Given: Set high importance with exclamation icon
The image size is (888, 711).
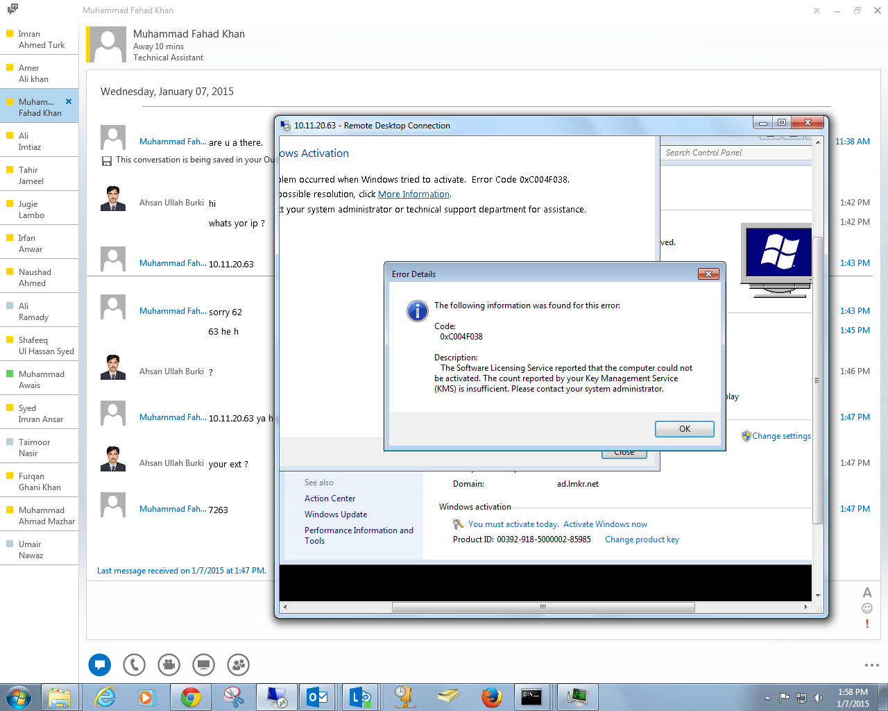Looking at the screenshot, I should (x=866, y=624).
